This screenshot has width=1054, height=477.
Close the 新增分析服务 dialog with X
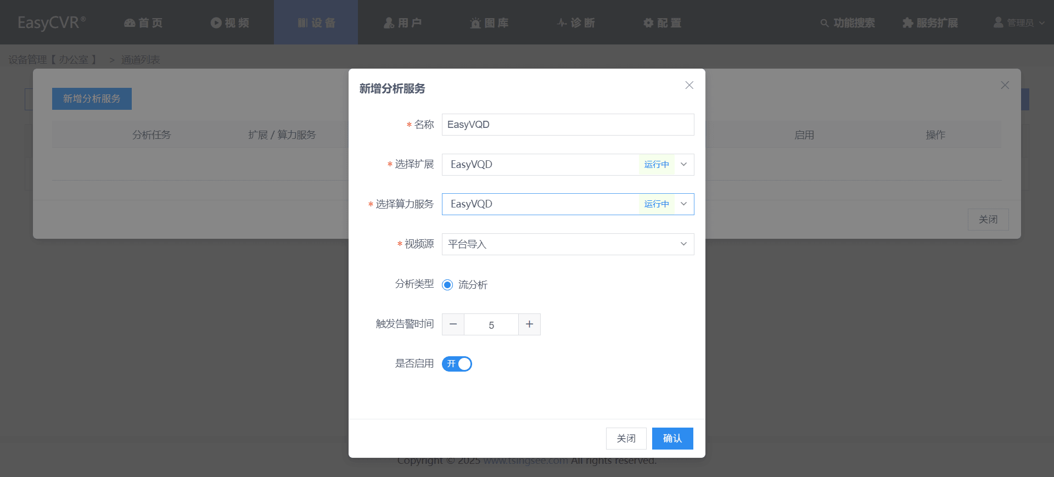pyautogui.click(x=689, y=85)
